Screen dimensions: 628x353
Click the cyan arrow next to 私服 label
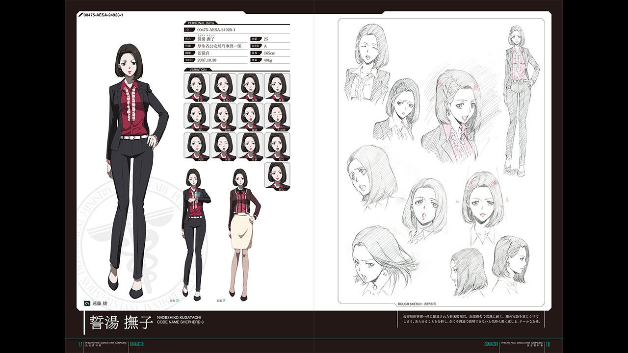point(224,301)
